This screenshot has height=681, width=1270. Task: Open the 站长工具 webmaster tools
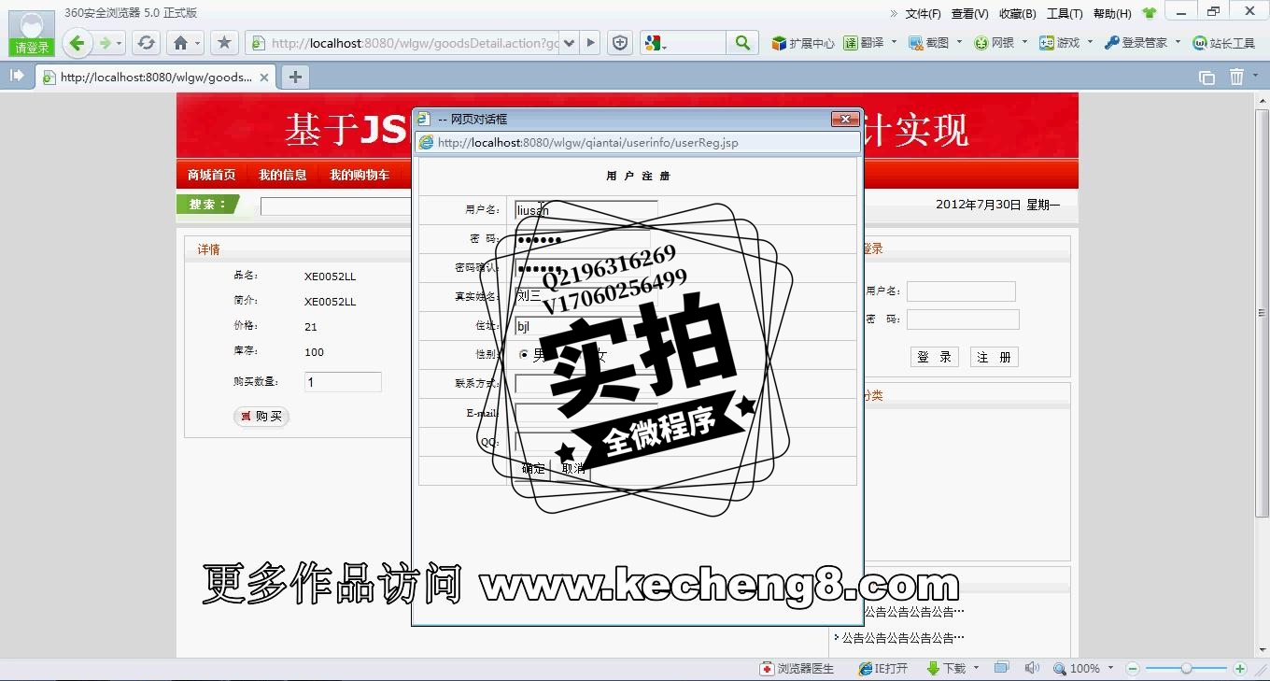click(x=1223, y=43)
